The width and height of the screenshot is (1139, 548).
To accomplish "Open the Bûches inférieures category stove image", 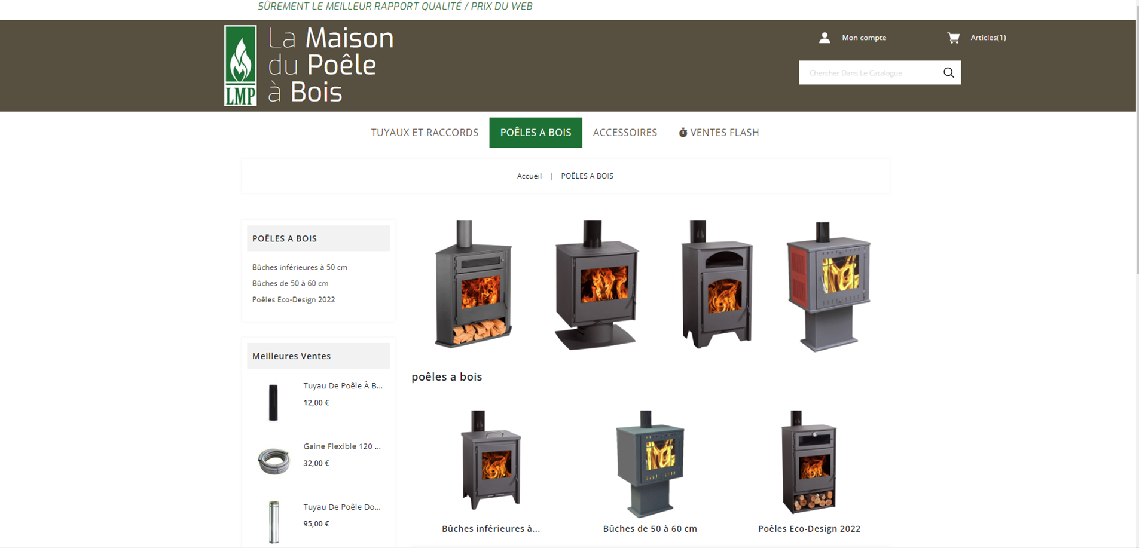I will 491,460.
